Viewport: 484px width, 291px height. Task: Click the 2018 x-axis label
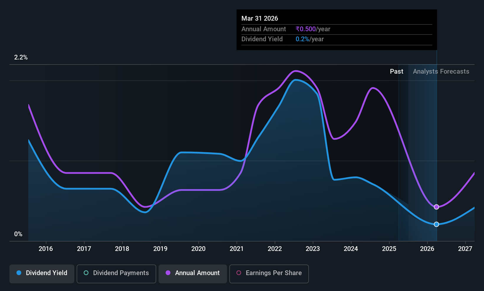tap(122, 249)
